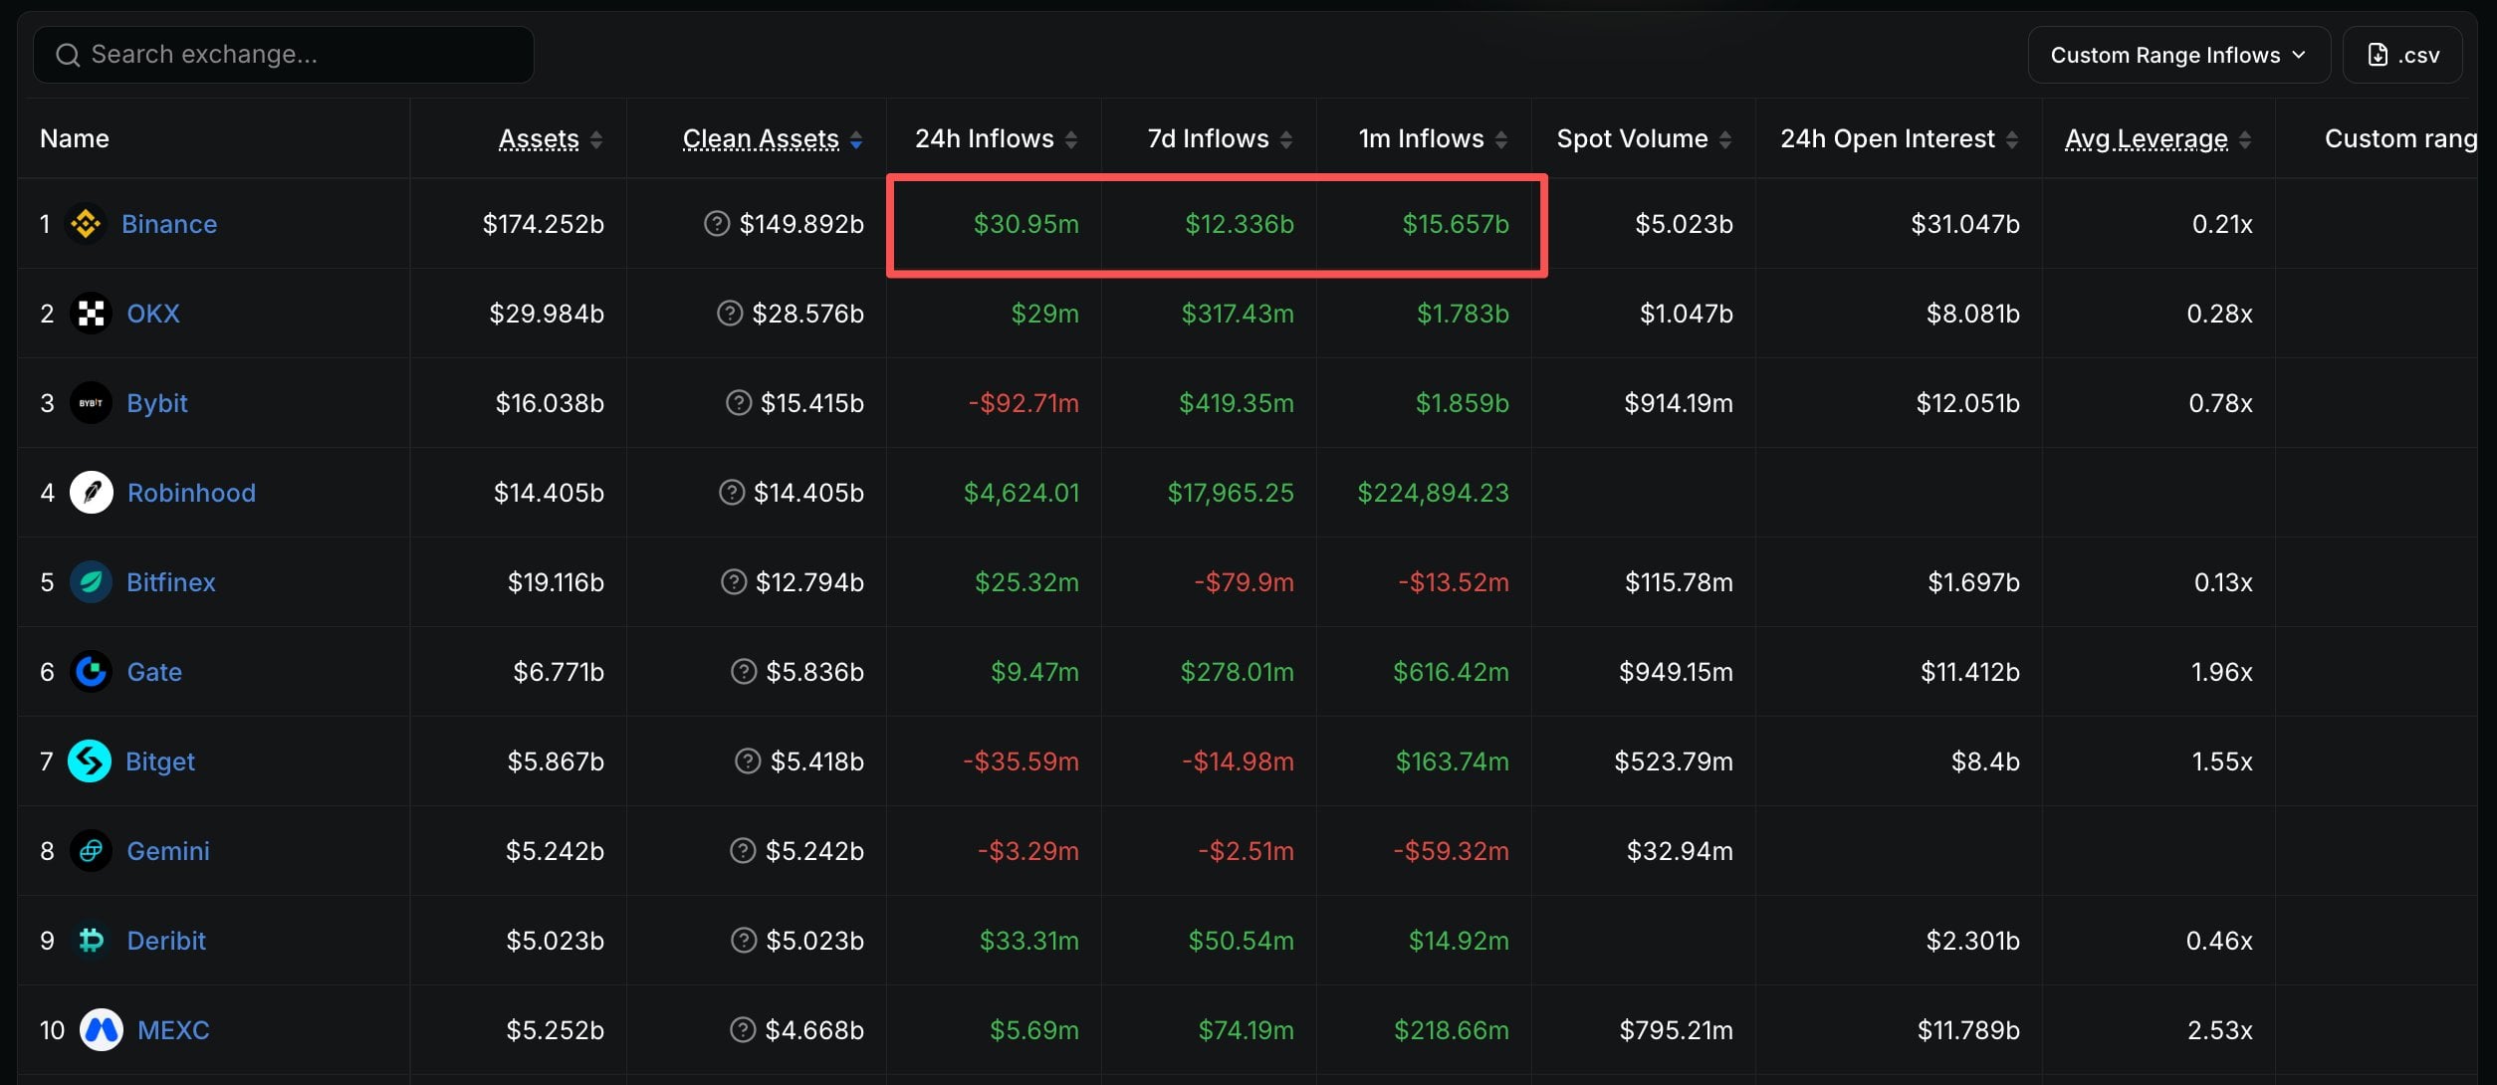Image resolution: width=2497 pixels, height=1085 pixels.
Task: Click help icon beside Bitget clean assets
Action: pos(748,761)
